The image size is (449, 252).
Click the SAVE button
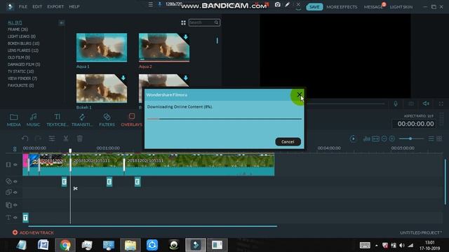click(x=314, y=7)
